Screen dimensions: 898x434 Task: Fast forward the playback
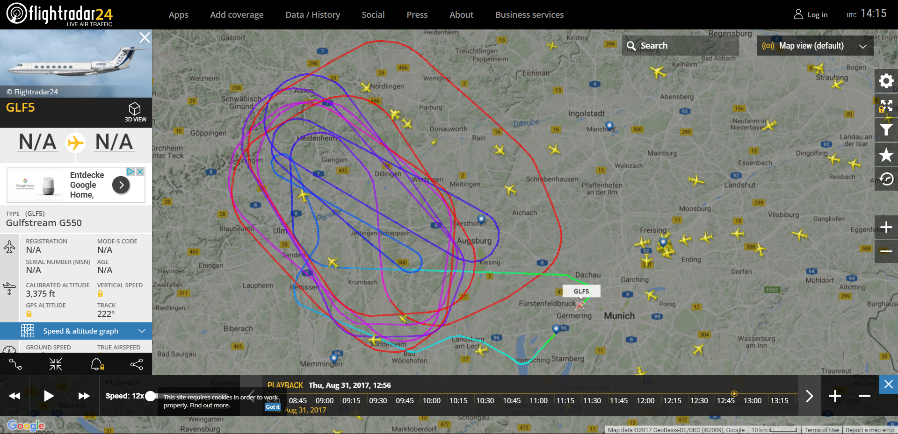point(84,396)
